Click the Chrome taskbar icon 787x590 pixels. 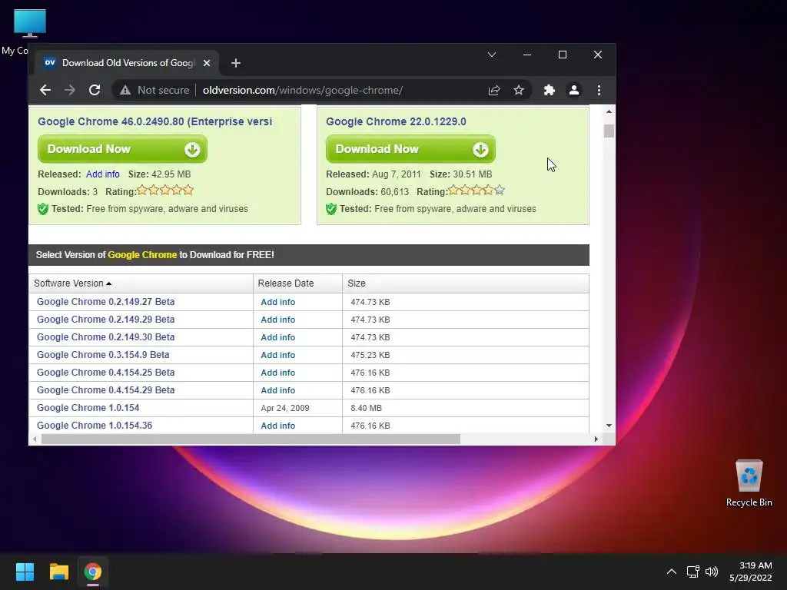click(93, 572)
